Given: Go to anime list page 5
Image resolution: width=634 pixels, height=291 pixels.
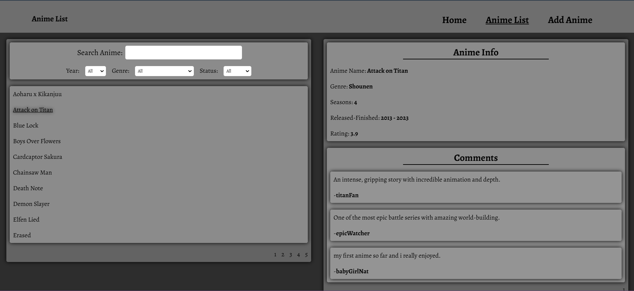Looking at the screenshot, I should [306, 255].
